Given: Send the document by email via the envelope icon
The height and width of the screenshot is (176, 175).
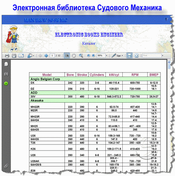Looking at the screenshot, I should (x=21, y=56).
